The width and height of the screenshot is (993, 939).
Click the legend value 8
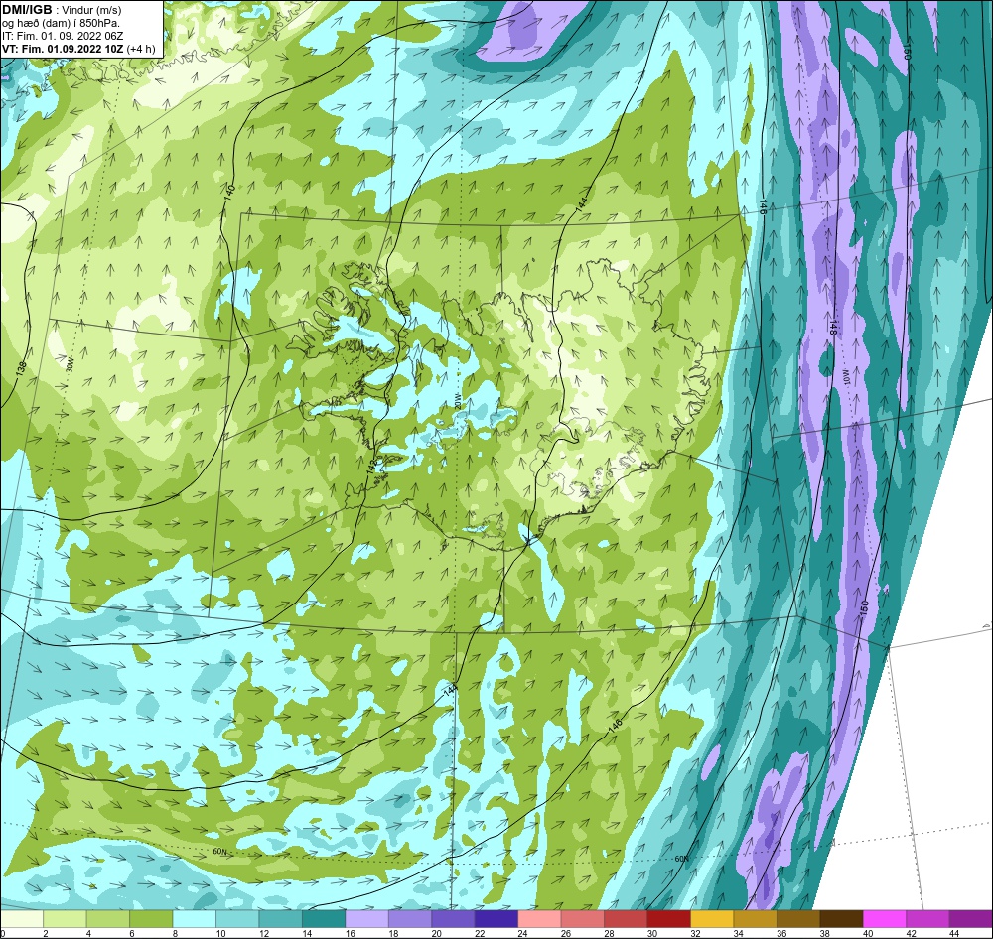174,933
